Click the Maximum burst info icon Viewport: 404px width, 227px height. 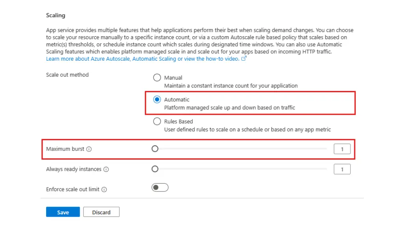pos(89,149)
